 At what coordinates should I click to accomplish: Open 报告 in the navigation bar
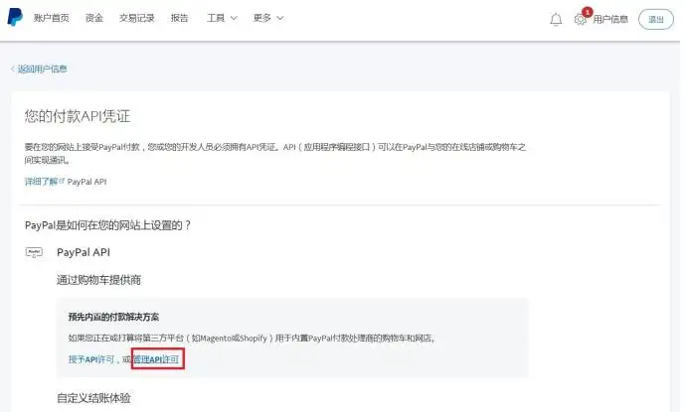pyautogui.click(x=179, y=18)
